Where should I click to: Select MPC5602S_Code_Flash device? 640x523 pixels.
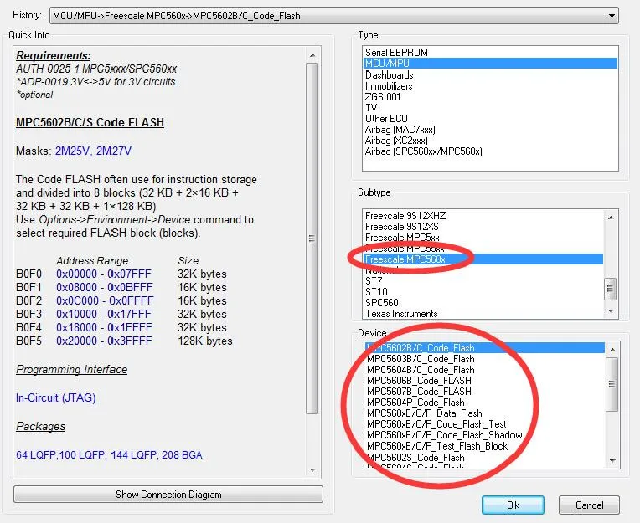[x=484, y=458]
